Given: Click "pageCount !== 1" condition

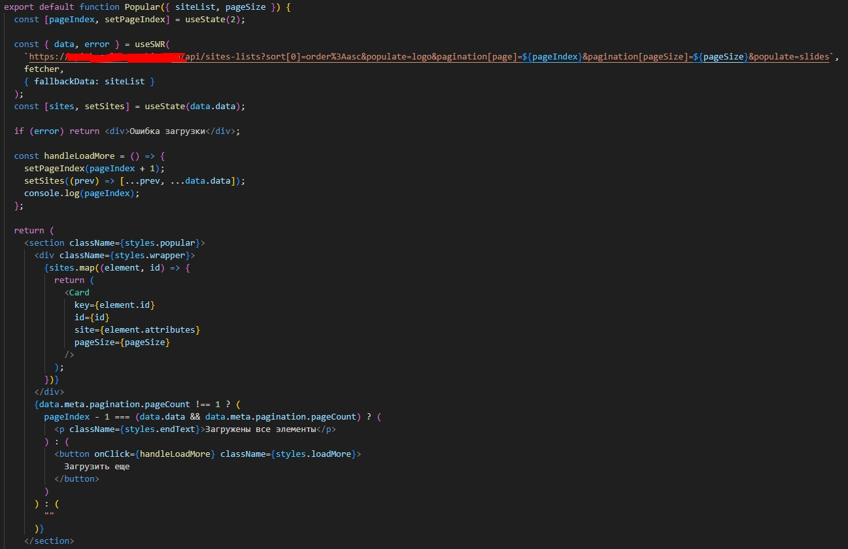Looking at the screenshot, I should [182, 404].
